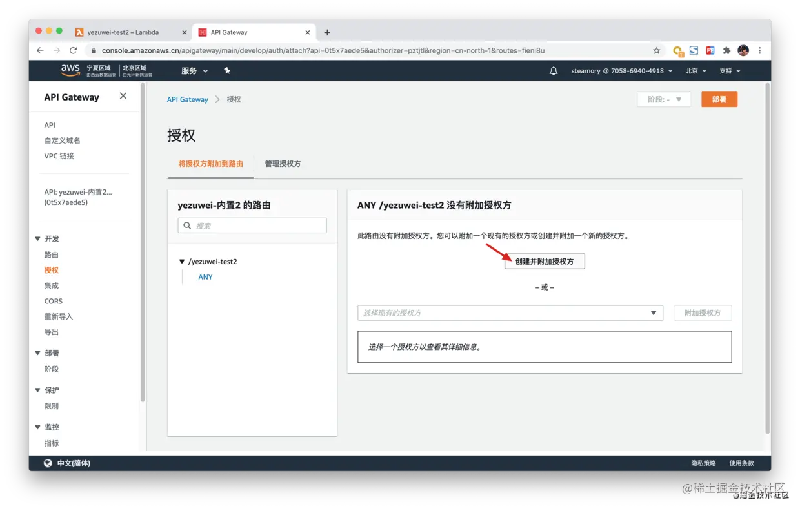
Task: Collapse the 监控 sidebar section
Action: [x=37, y=427]
